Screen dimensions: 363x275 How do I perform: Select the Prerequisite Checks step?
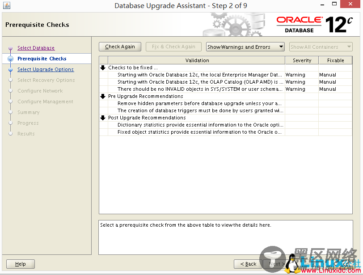(42, 59)
